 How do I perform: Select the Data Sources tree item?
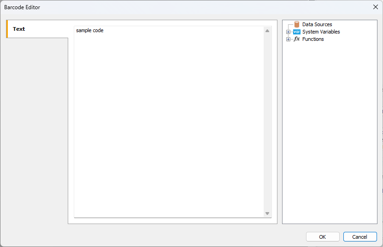(x=317, y=24)
